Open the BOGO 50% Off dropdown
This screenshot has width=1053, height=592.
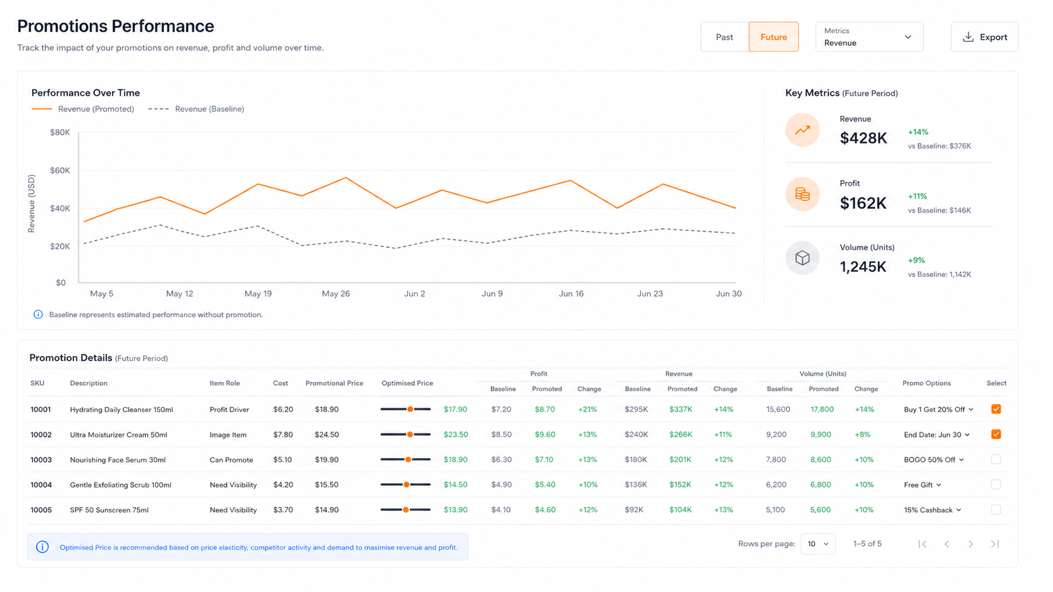pyautogui.click(x=934, y=460)
